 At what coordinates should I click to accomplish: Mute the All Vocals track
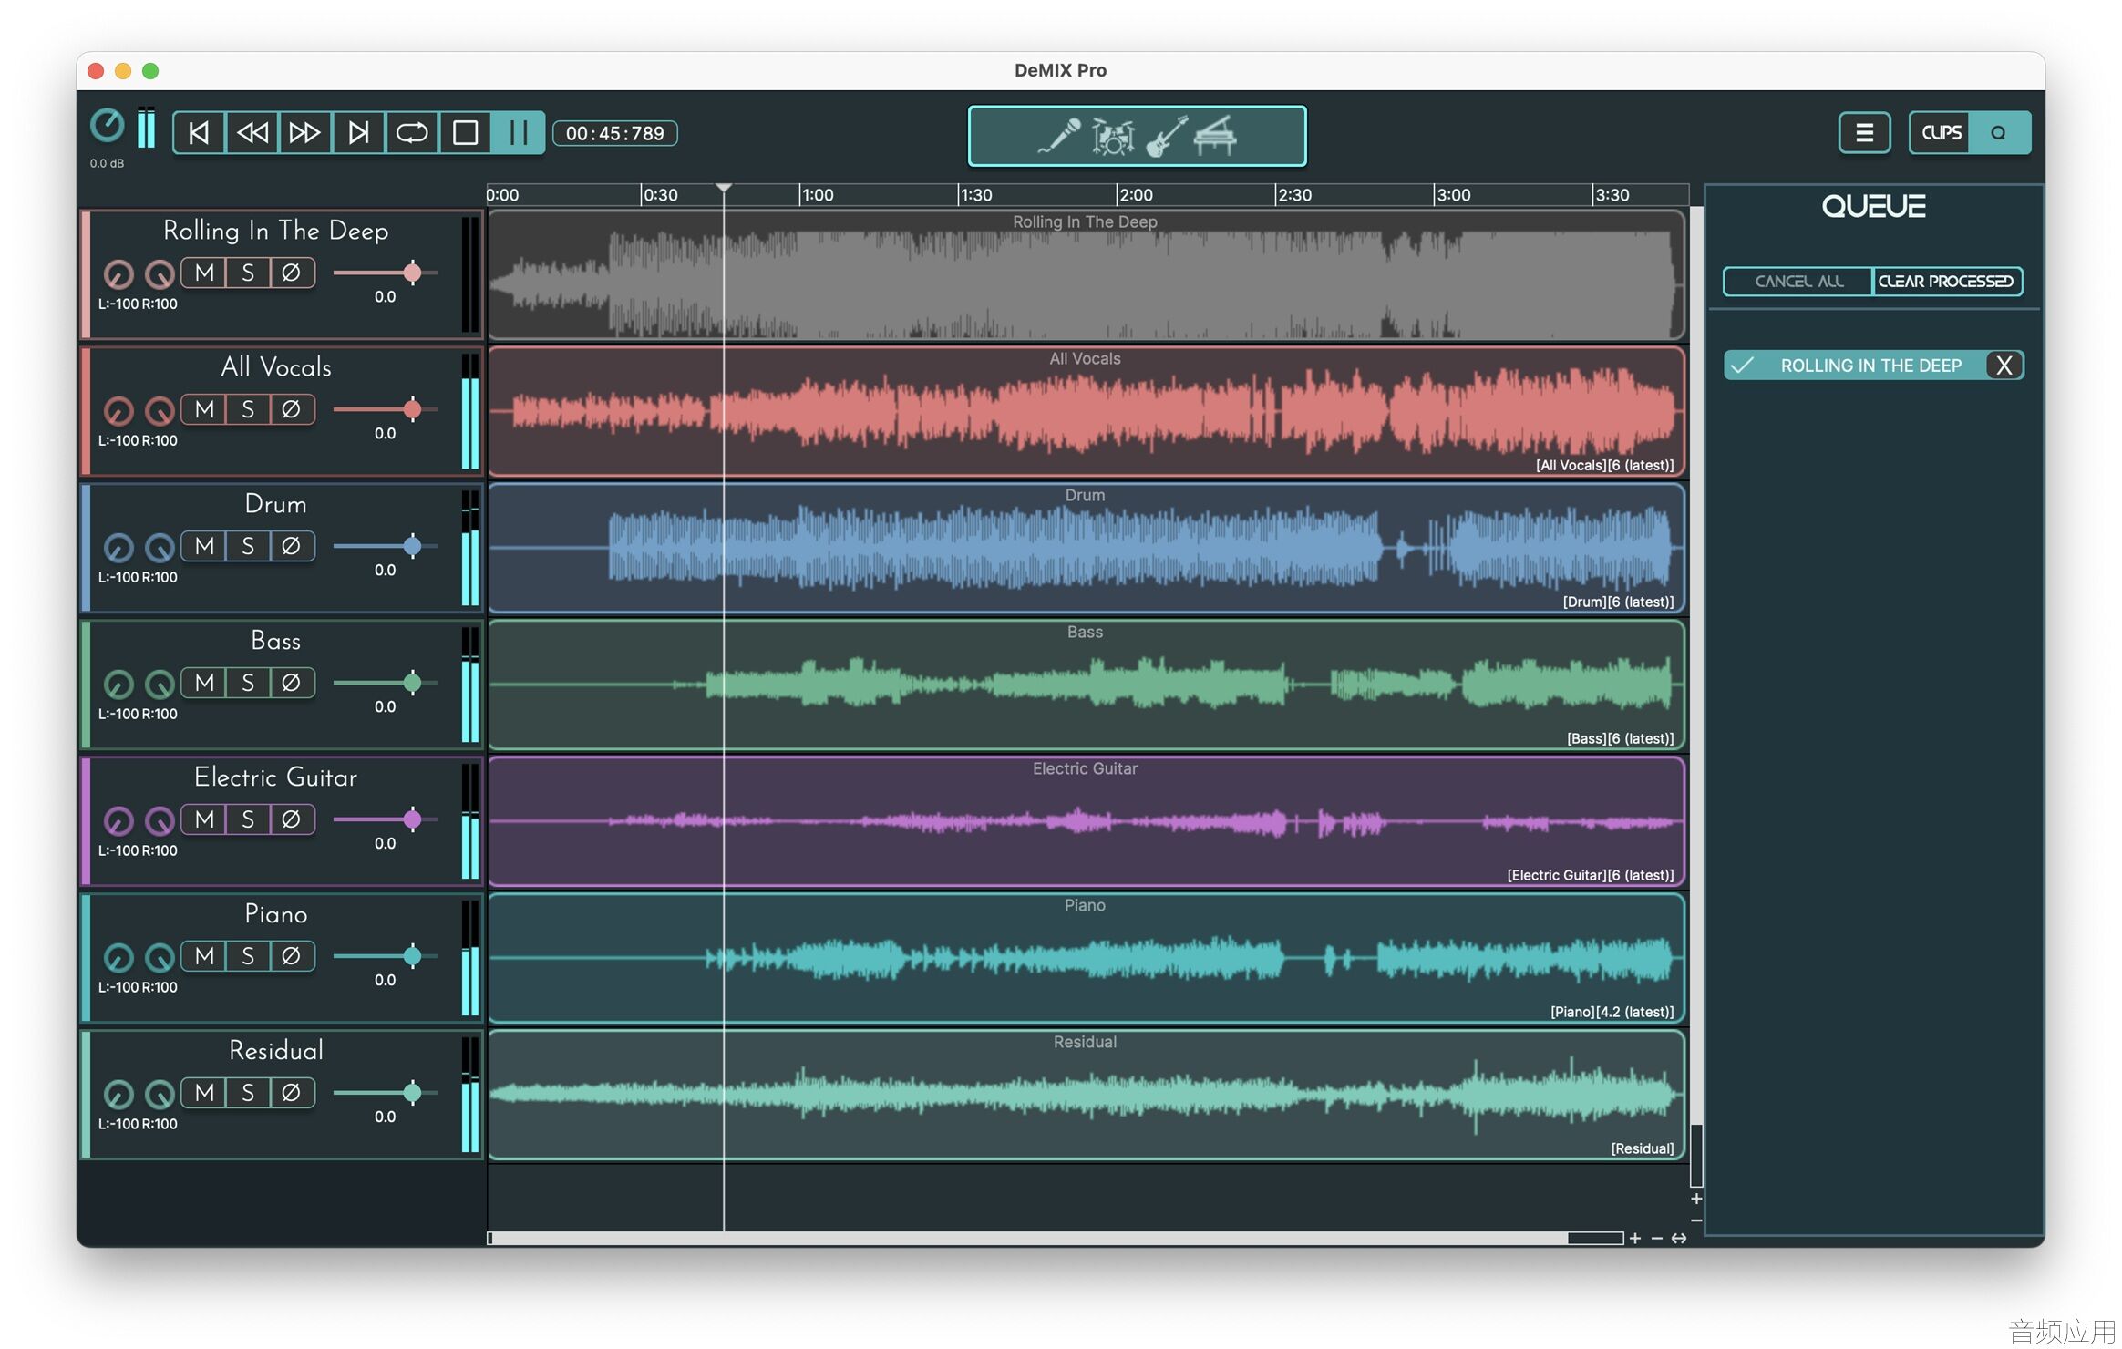point(204,409)
